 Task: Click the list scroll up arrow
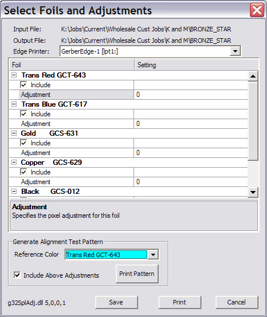coord(253,76)
